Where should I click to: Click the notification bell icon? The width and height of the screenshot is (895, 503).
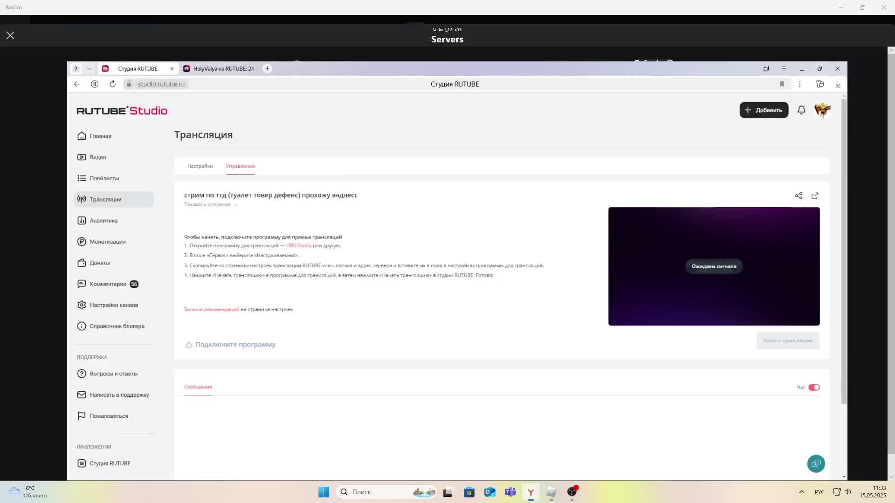[801, 110]
